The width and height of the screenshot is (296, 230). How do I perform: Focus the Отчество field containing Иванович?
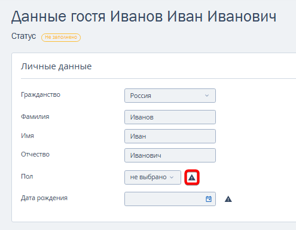pos(170,155)
